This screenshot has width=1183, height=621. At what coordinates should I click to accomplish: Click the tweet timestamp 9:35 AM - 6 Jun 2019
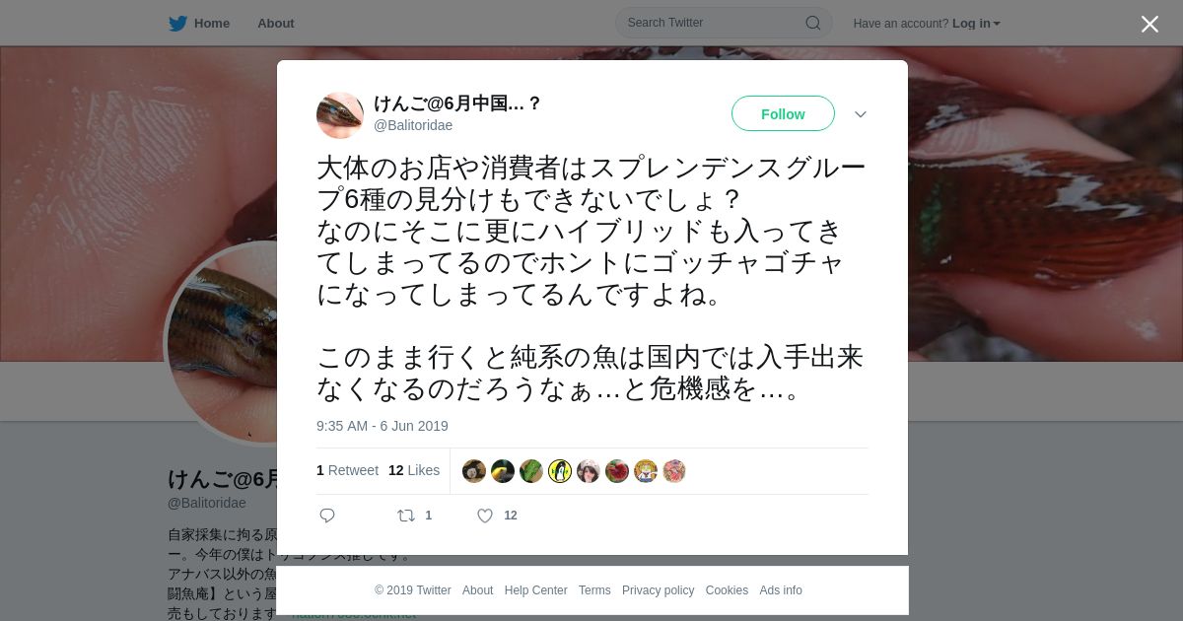pos(383,426)
